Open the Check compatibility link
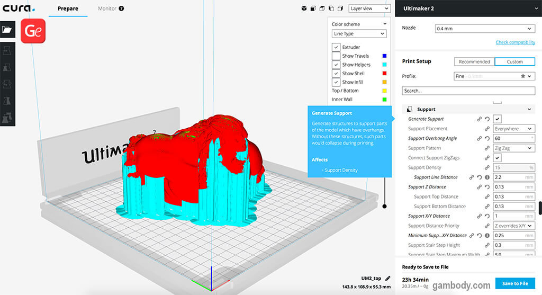The image size is (542, 295). pos(515,42)
